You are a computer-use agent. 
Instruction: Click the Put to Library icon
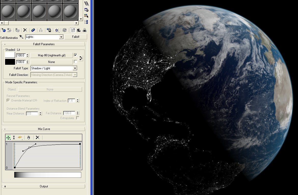click(49, 30)
